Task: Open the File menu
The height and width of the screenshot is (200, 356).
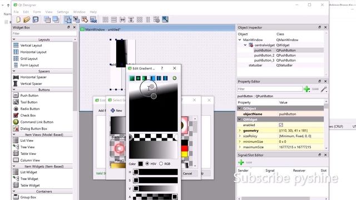Action: (16, 12)
